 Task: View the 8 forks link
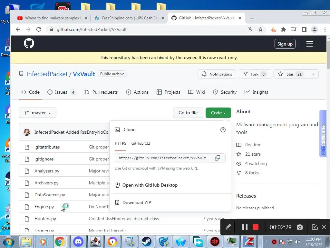[x=252, y=173]
